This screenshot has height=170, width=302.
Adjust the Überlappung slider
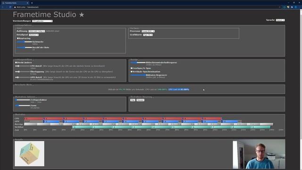click(22, 72)
